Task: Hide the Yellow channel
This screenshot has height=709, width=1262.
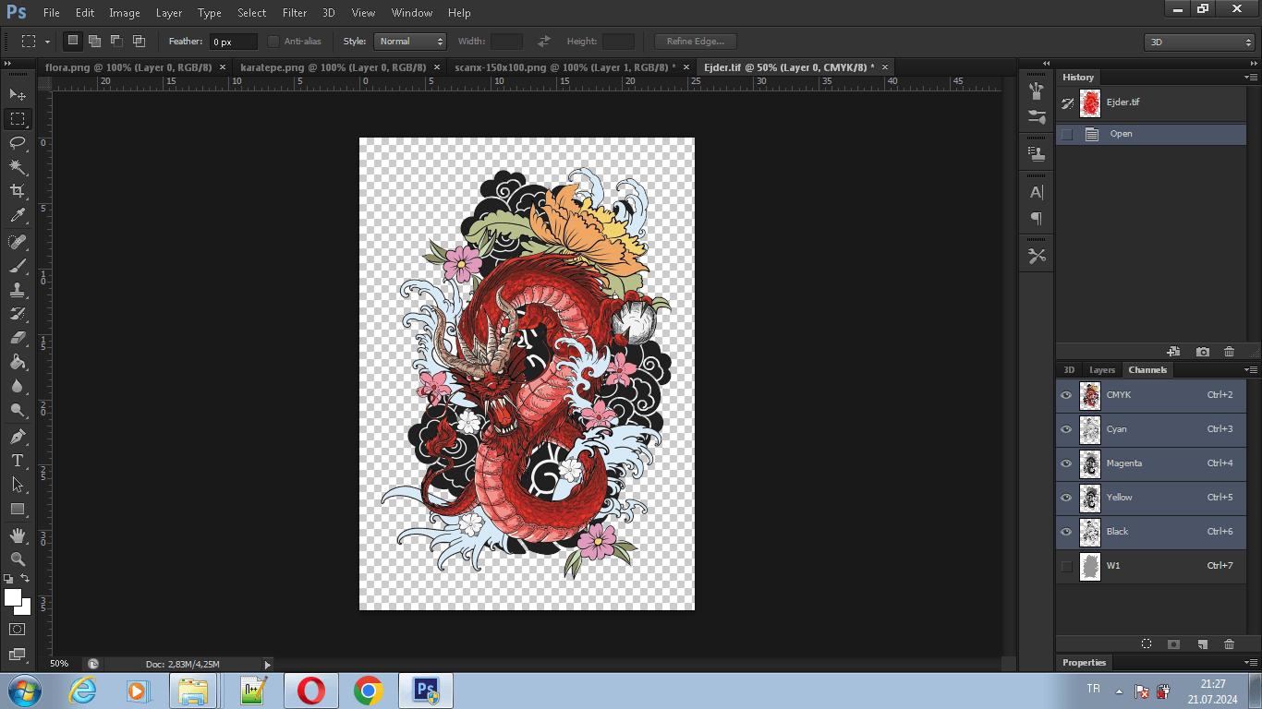Action: click(x=1066, y=498)
